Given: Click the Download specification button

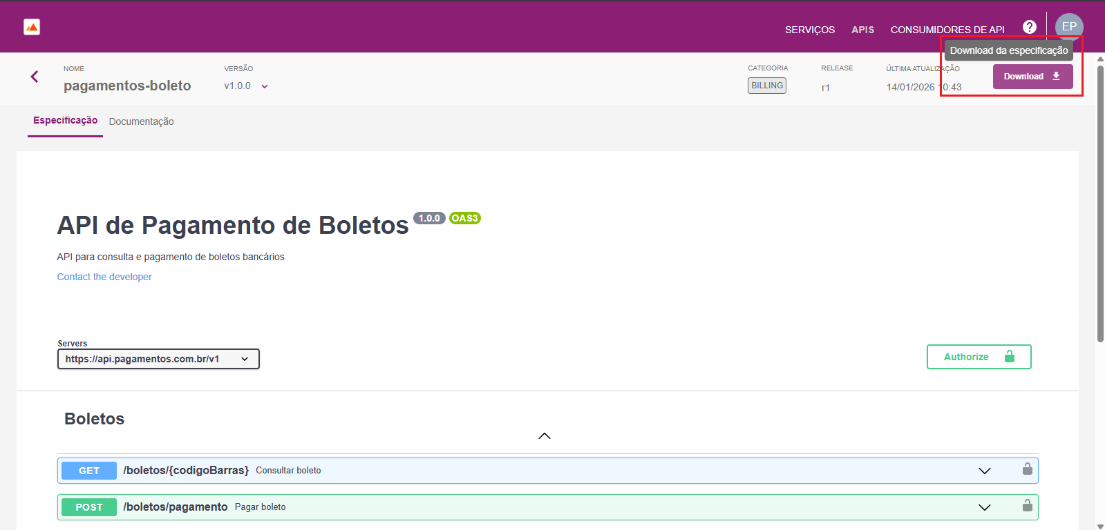Looking at the screenshot, I should click(x=1032, y=77).
